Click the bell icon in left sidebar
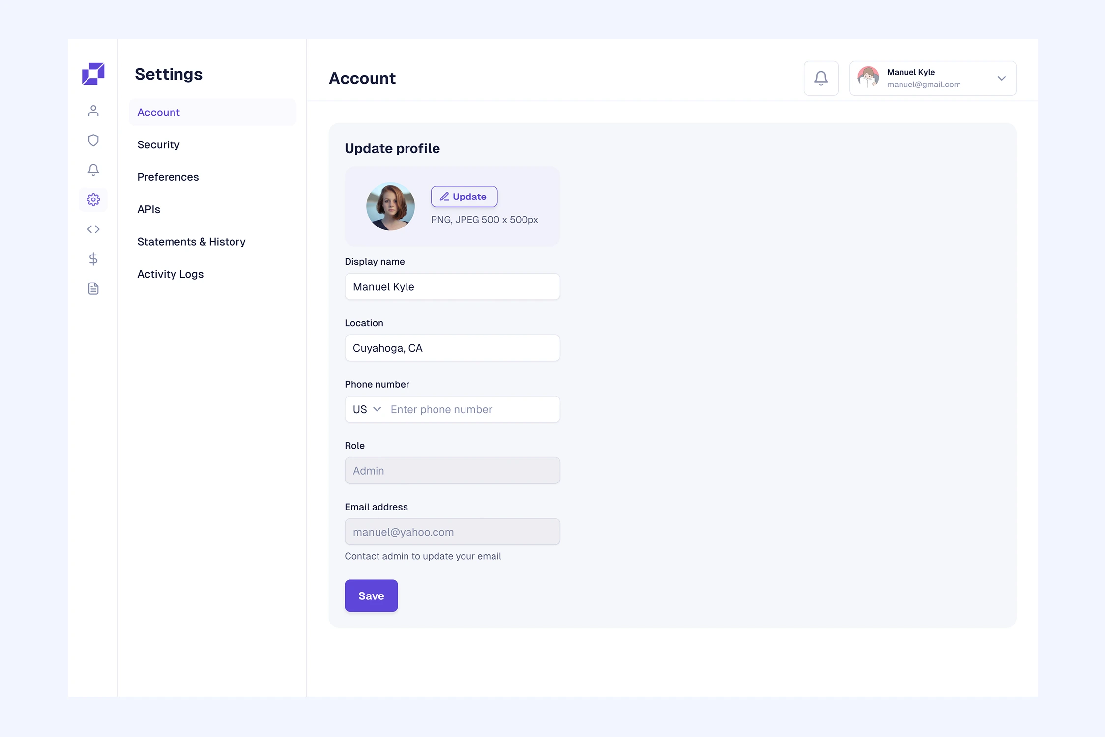Screen dimensions: 1105x737 tap(93, 170)
